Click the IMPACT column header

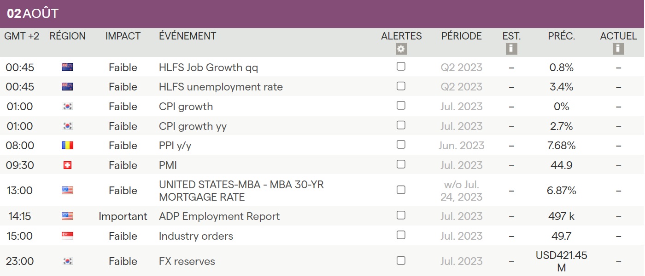[123, 36]
